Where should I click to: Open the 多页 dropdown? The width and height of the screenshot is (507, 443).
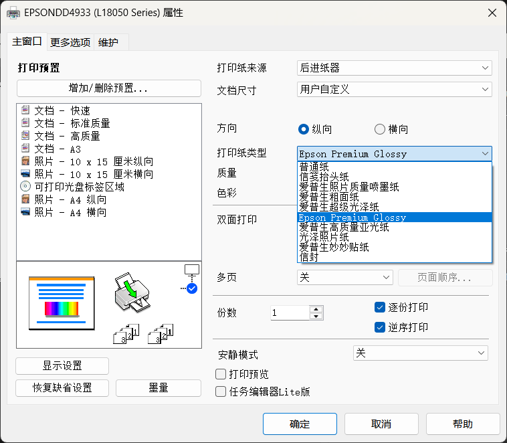345,277
